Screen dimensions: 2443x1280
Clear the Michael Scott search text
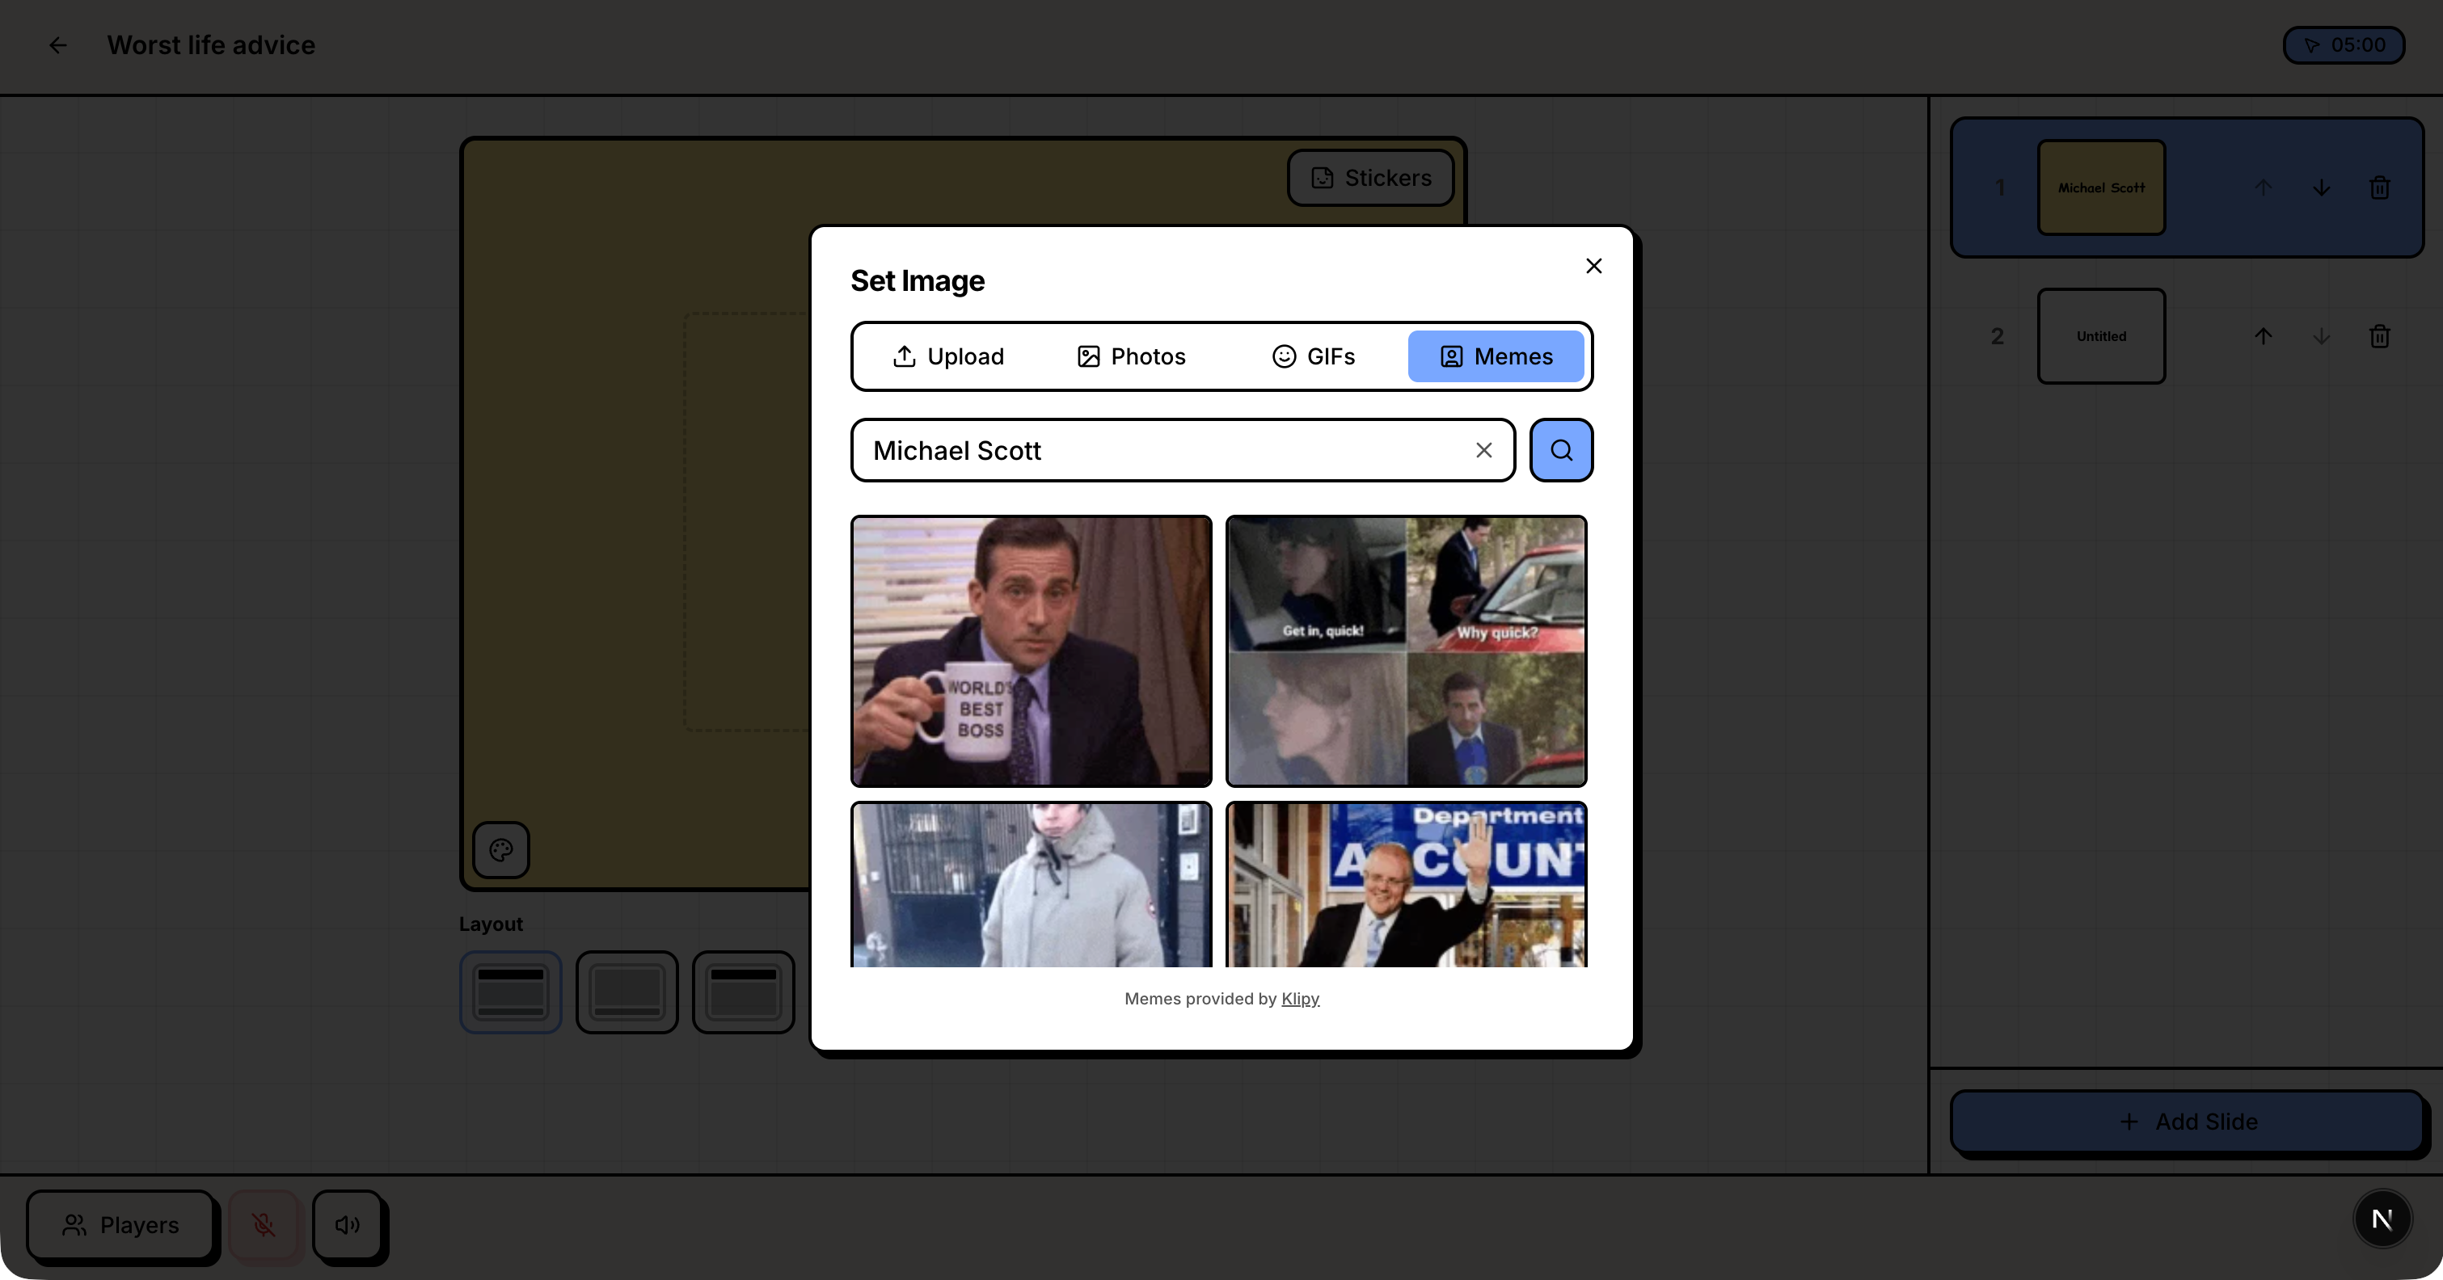tap(1483, 450)
